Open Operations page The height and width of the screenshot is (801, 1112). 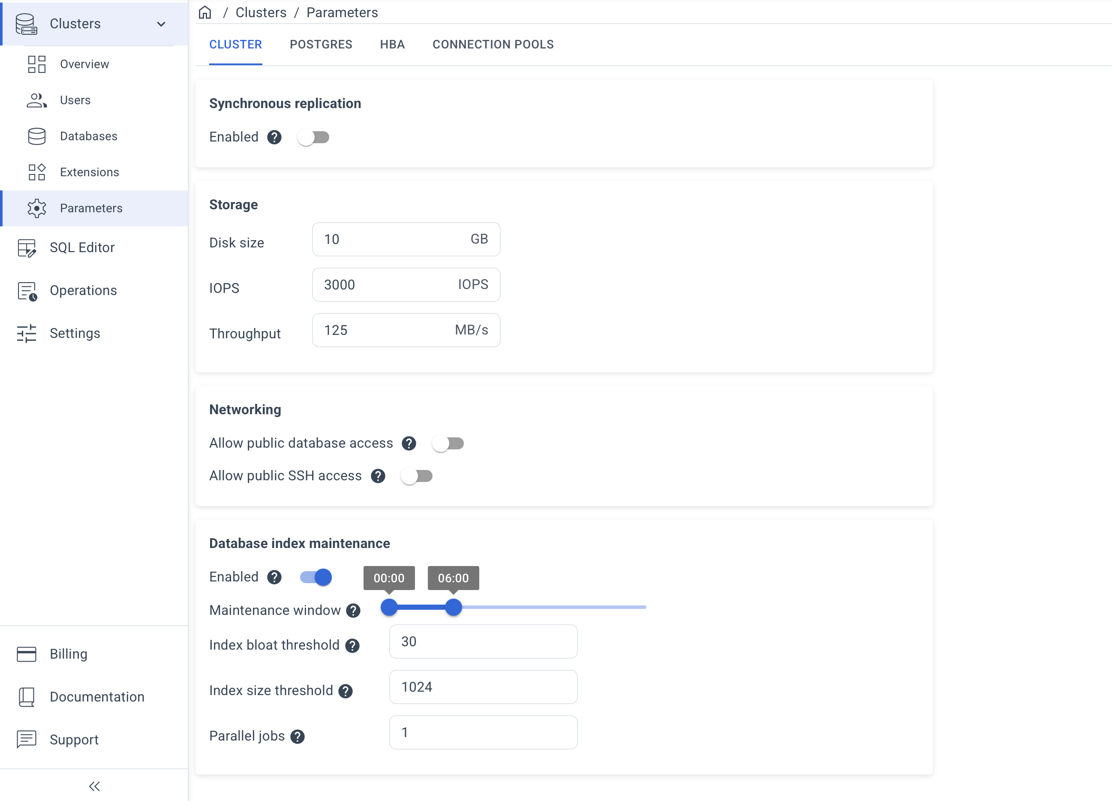pyautogui.click(x=94, y=291)
